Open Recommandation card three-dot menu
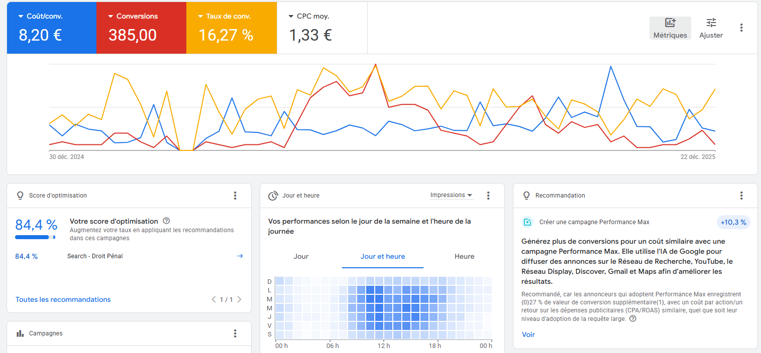The image size is (761, 353). (x=741, y=196)
